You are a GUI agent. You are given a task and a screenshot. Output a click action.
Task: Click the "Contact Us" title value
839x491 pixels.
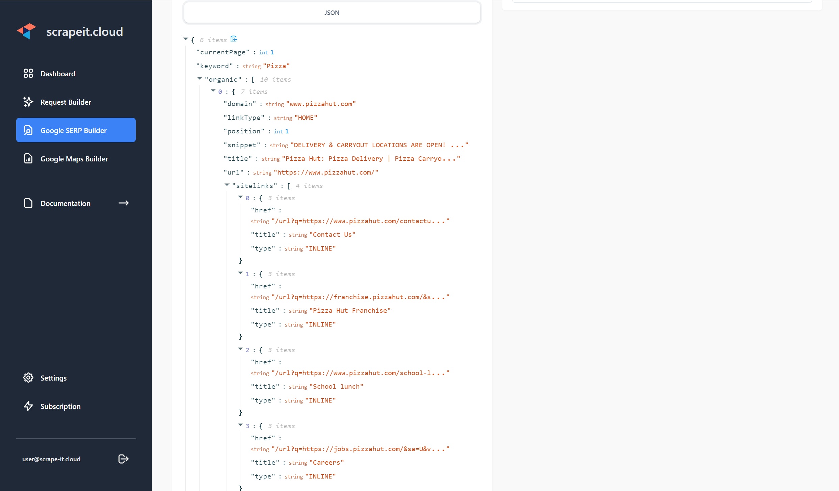pos(333,234)
